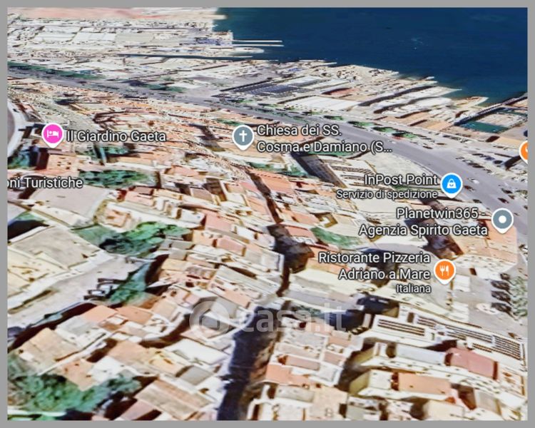Viewport: 535px width, 428px height.
Task: Click the orange restaurant pin for Adriano a Mare
Action: [x=444, y=271]
